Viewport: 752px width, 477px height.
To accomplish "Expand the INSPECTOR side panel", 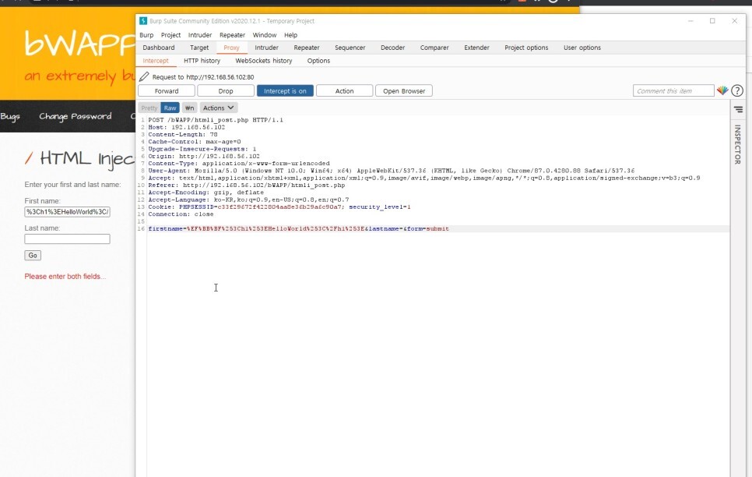I will click(738, 145).
